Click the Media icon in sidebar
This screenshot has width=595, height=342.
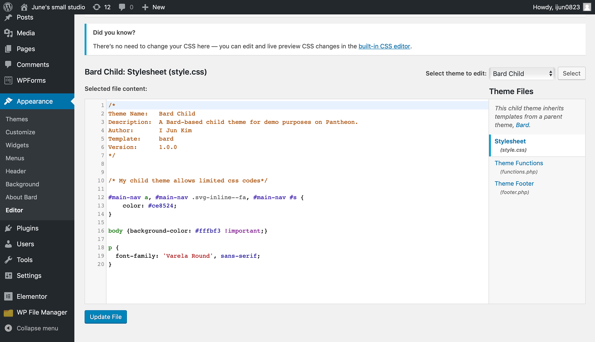(x=8, y=33)
